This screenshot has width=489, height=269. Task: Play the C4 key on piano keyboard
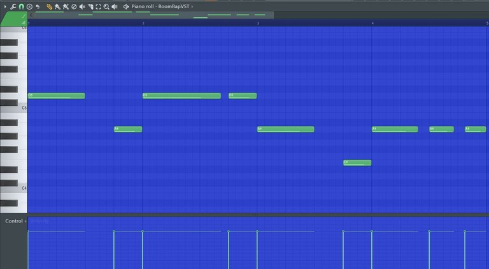pos(14,189)
